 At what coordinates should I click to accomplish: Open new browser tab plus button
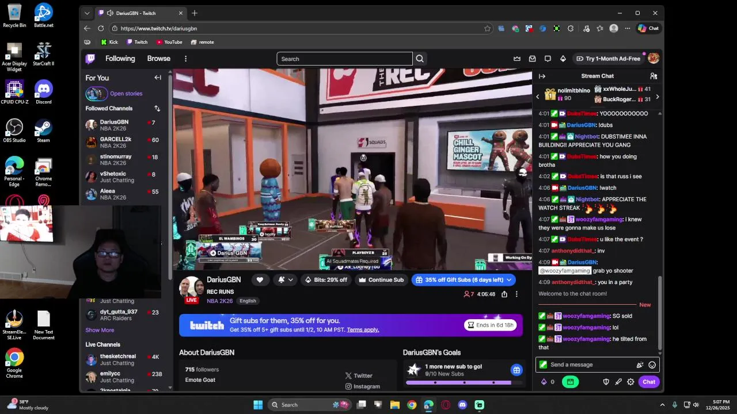tap(195, 13)
